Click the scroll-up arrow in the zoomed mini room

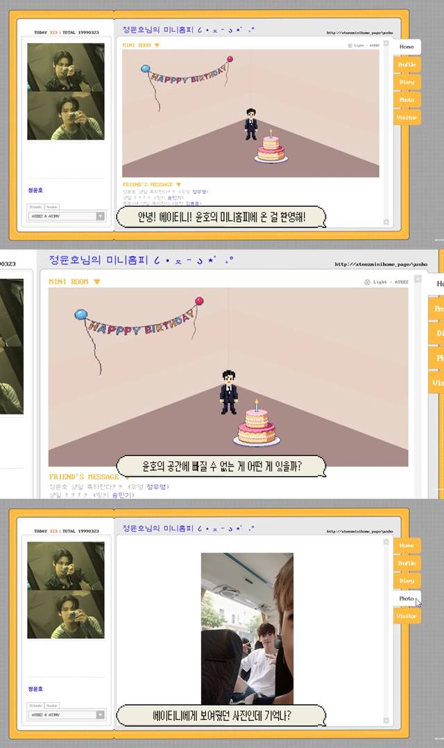click(418, 279)
